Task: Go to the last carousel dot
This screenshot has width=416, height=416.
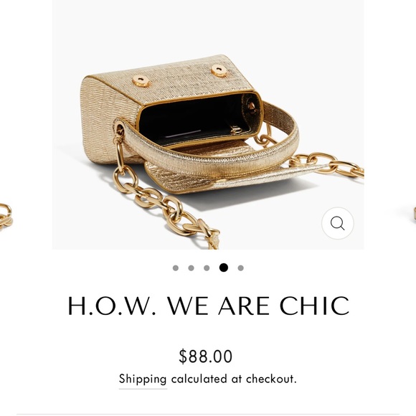Action: [240, 268]
